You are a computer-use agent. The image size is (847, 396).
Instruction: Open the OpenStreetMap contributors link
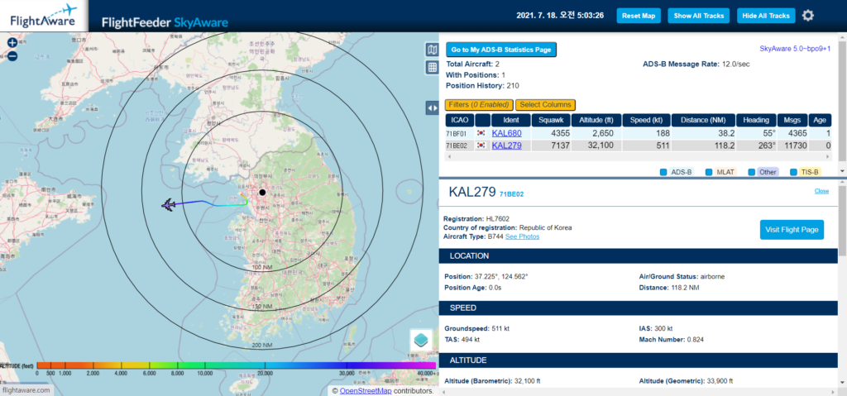pos(366,390)
